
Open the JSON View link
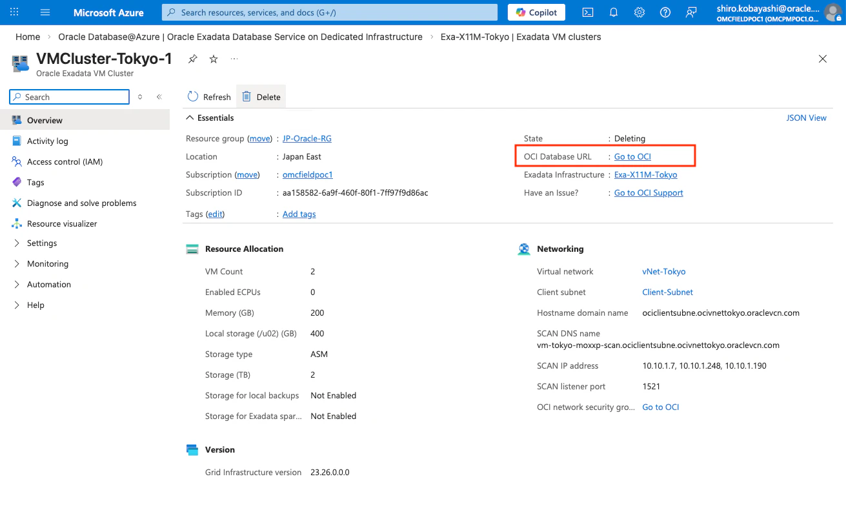click(x=806, y=118)
